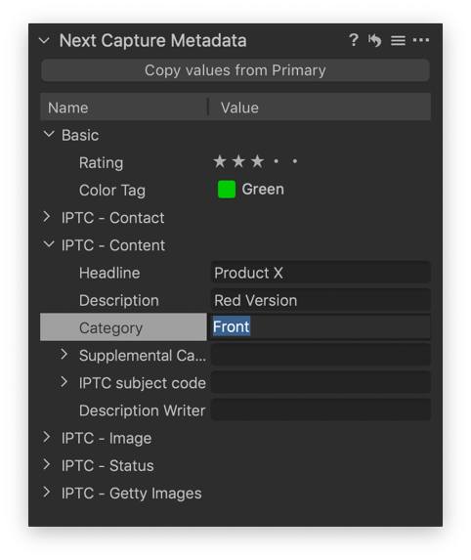
Task: Click the Name column header
Action: [x=123, y=108]
